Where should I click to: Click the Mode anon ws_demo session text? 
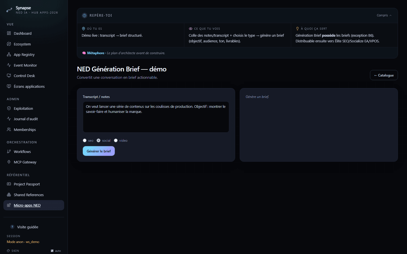(23, 242)
